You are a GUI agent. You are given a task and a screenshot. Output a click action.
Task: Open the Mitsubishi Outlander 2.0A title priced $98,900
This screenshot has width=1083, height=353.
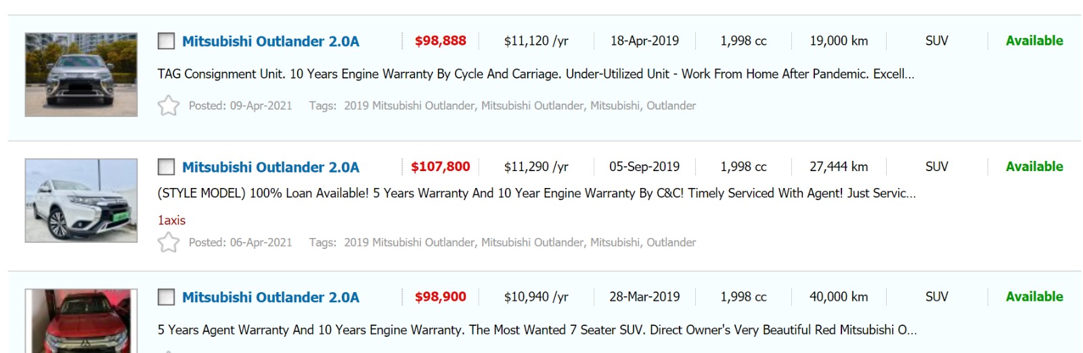point(271,297)
